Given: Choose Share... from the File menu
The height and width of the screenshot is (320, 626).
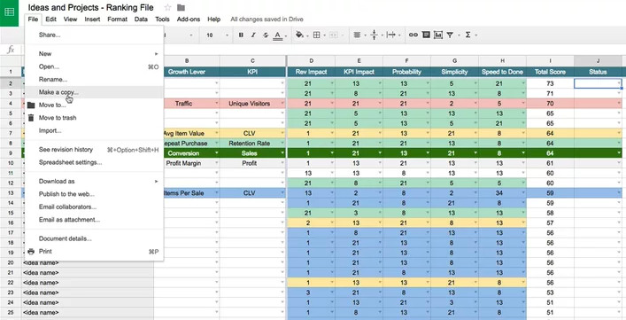Looking at the screenshot, I should point(94,35).
